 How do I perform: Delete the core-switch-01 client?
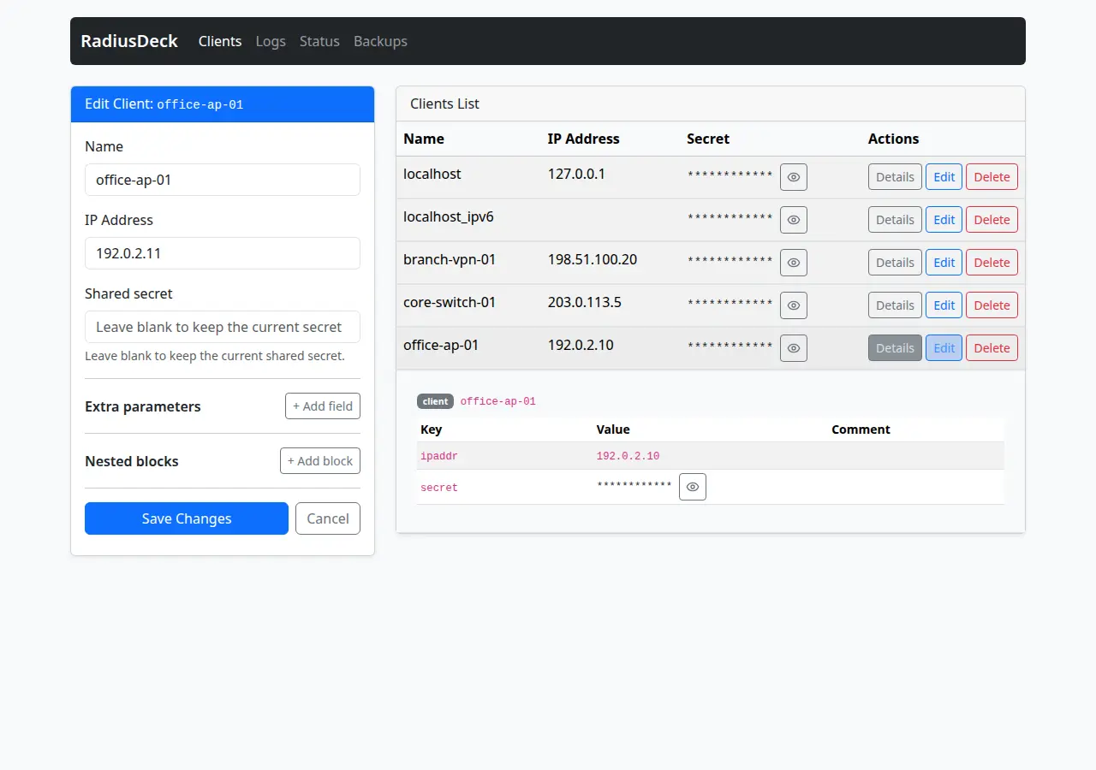(x=992, y=305)
